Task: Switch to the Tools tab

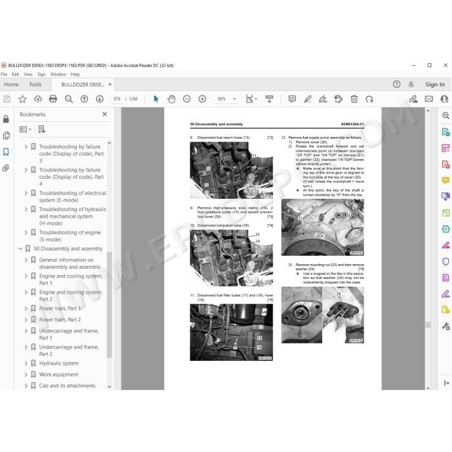Action: point(35,85)
